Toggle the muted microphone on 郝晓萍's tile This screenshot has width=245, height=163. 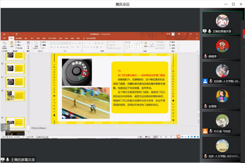(205, 56)
